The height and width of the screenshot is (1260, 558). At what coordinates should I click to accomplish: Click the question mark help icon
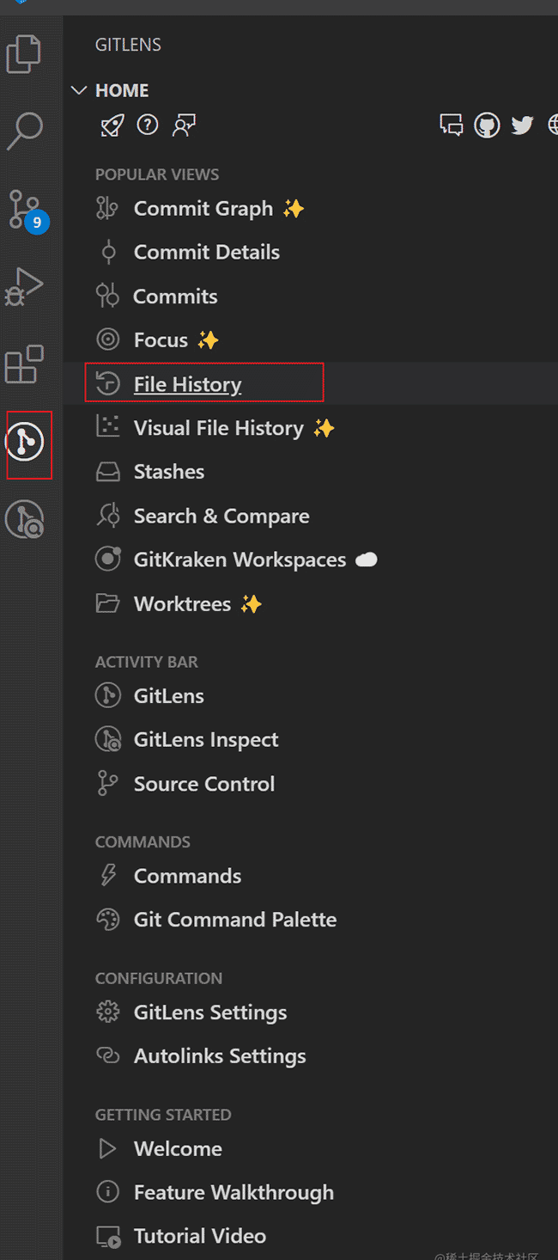point(148,125)
